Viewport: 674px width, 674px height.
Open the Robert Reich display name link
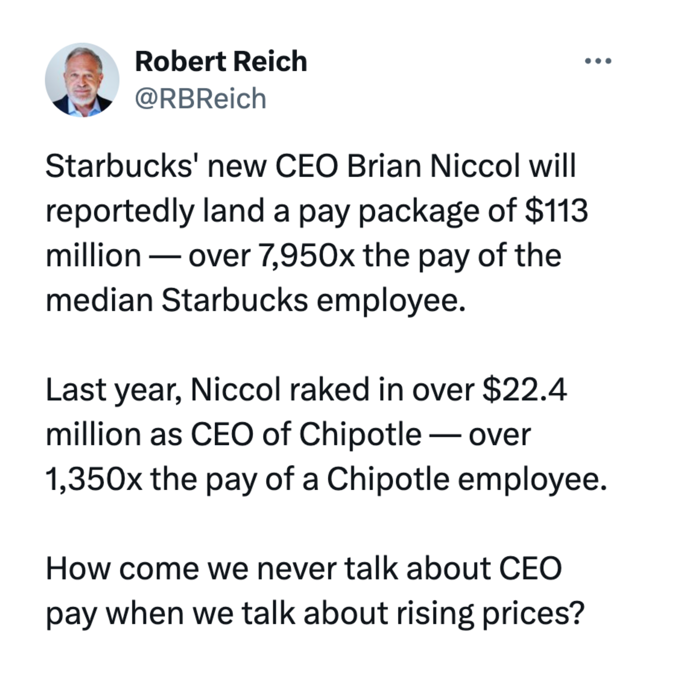pyautogui.click(x=221, y=62)
